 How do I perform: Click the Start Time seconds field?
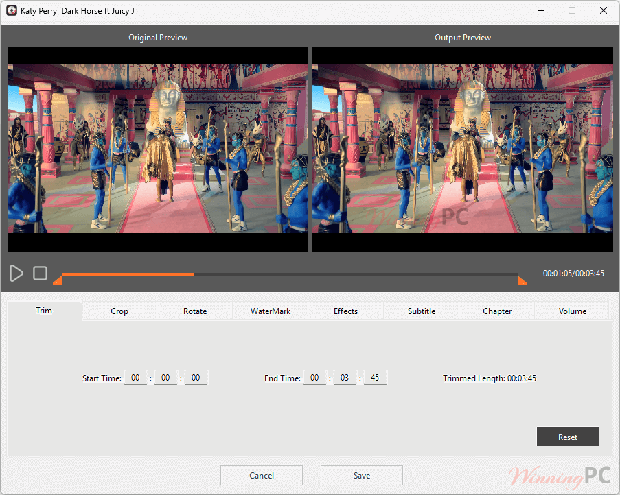point(196,377)
